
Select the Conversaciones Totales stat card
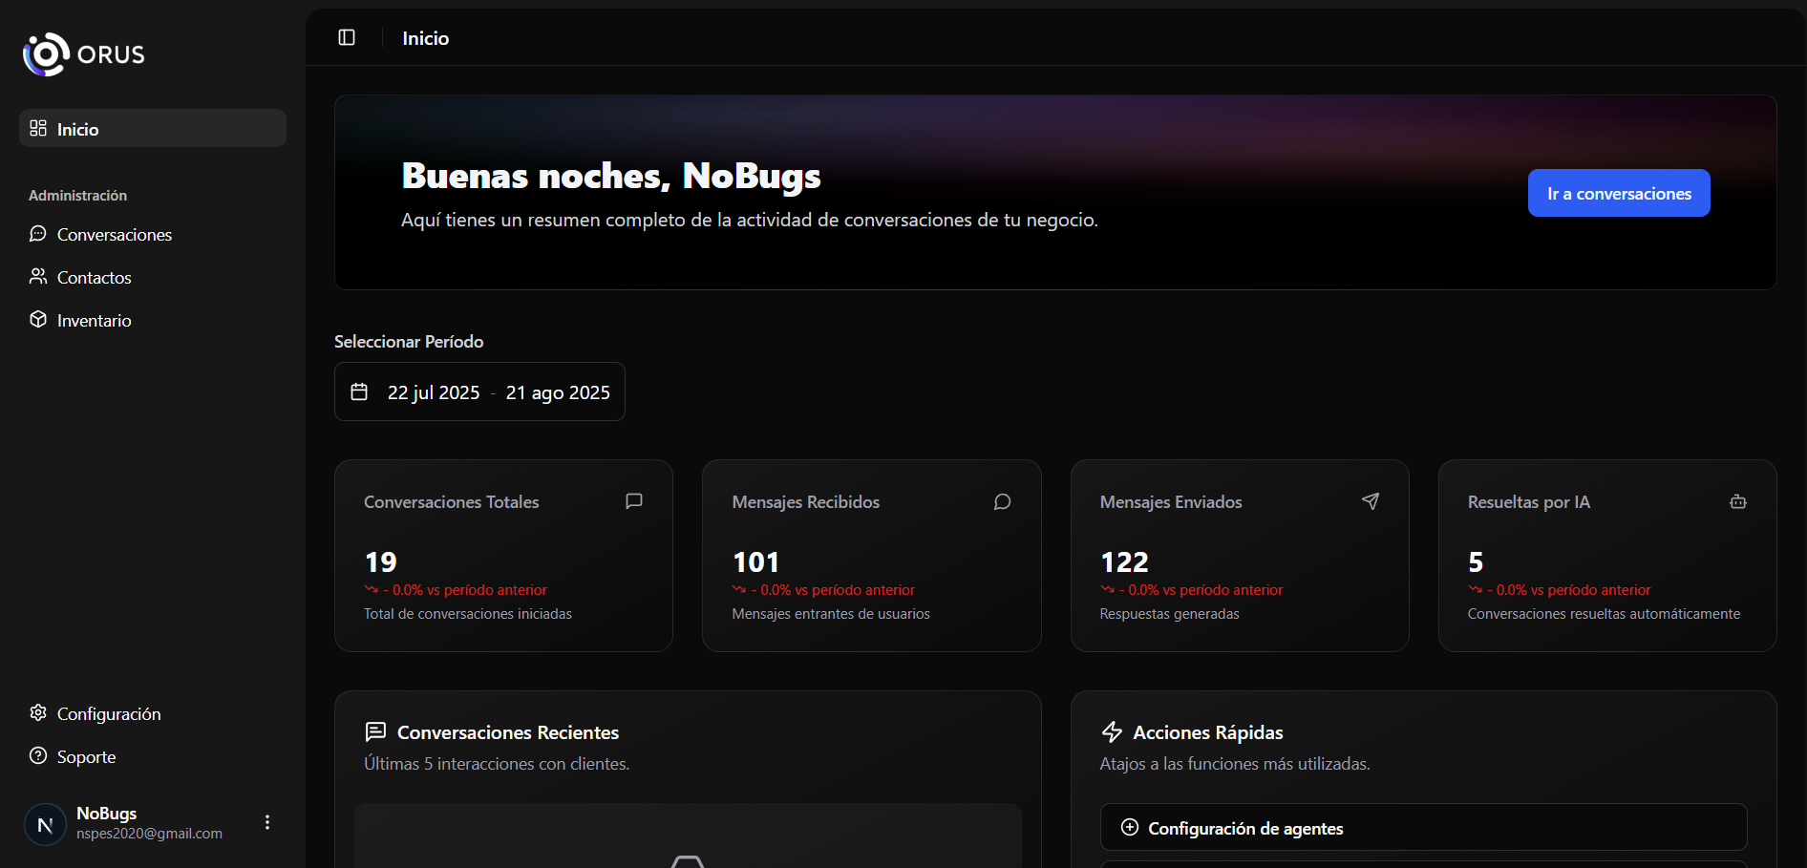pos(503,556)
